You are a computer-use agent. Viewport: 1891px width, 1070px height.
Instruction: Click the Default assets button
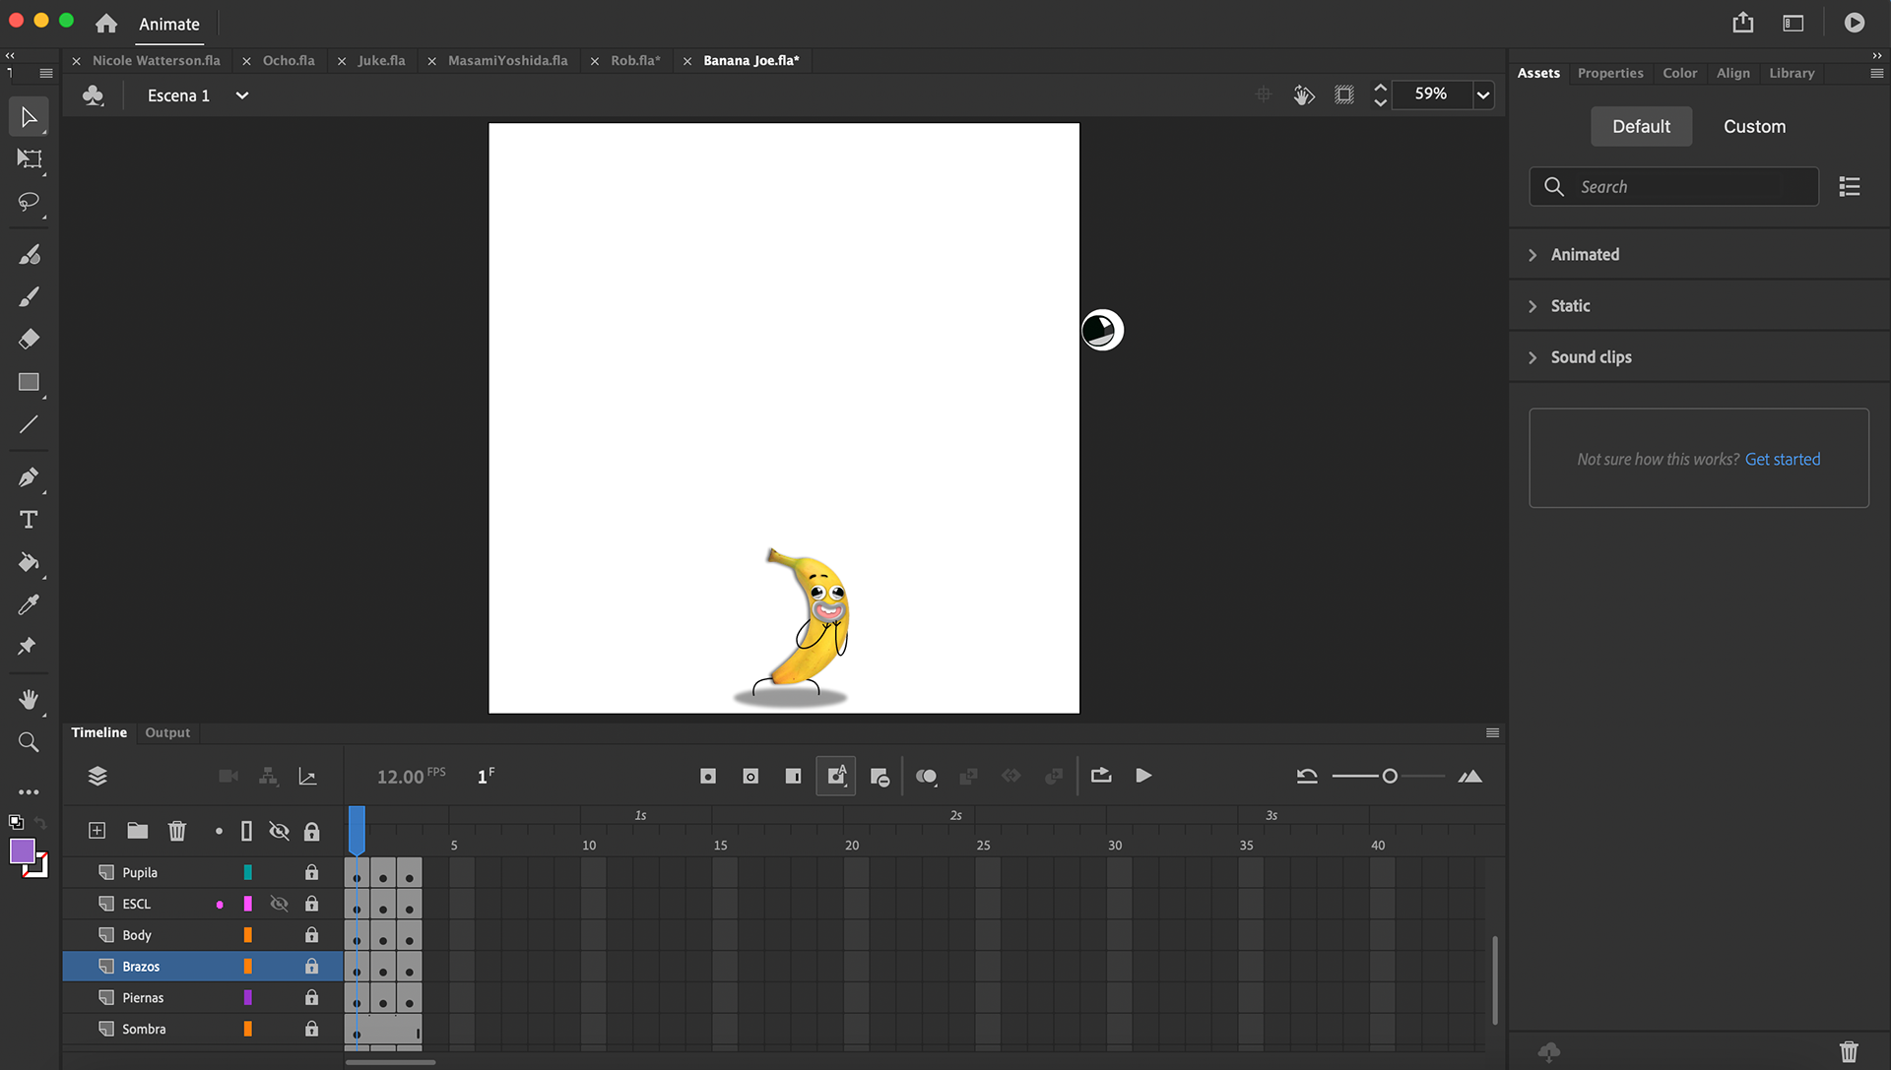click(x=1641, y=126)
